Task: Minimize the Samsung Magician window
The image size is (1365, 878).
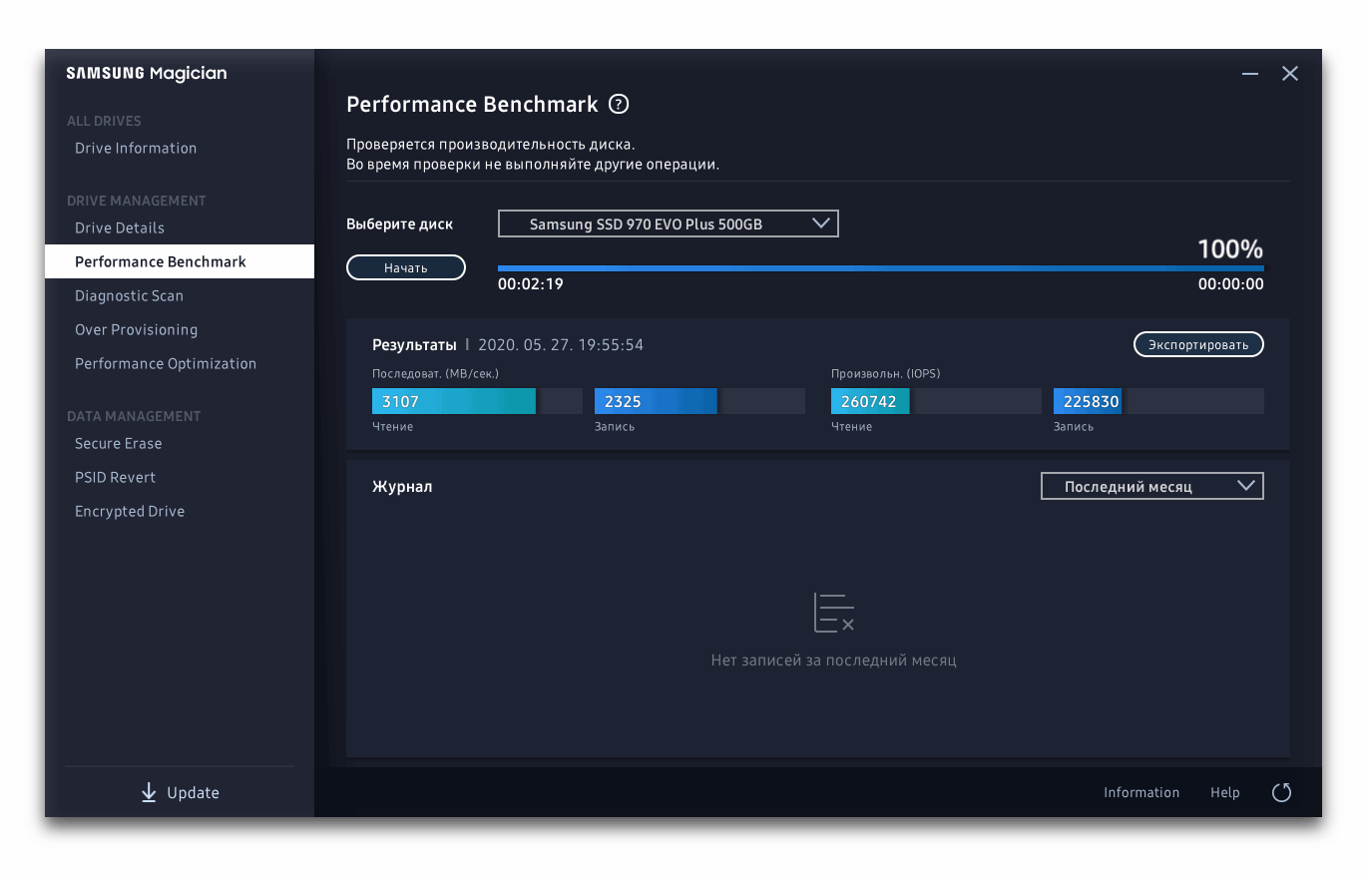Action: (1250, 74)
